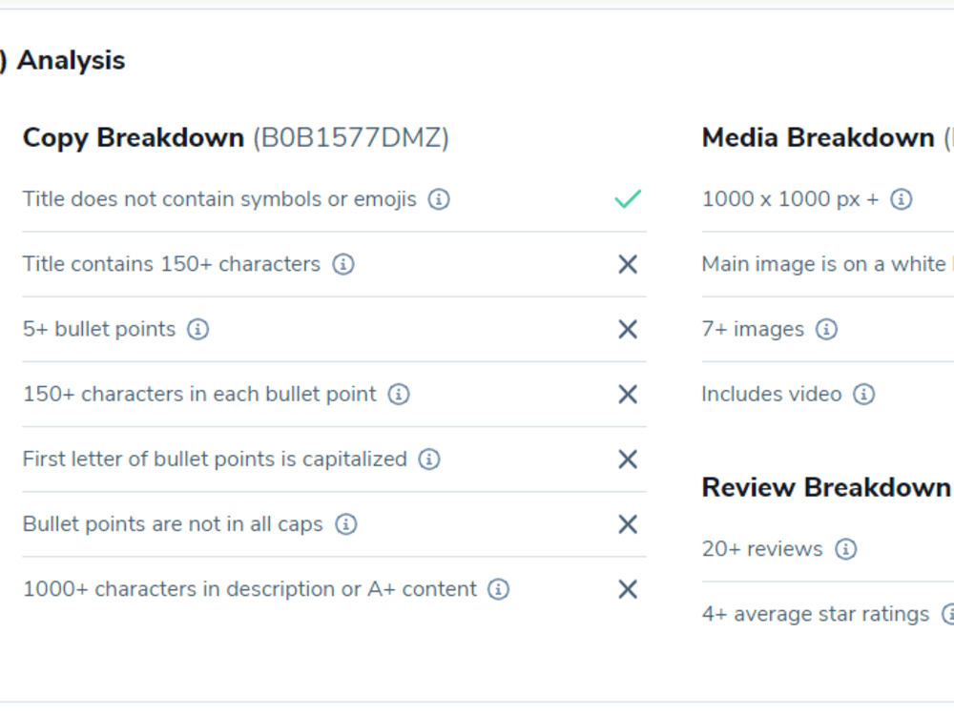Click text 'Title contains 150+ characters'
The width and height of the screenshot is (954, 715).
pos(172,264)
